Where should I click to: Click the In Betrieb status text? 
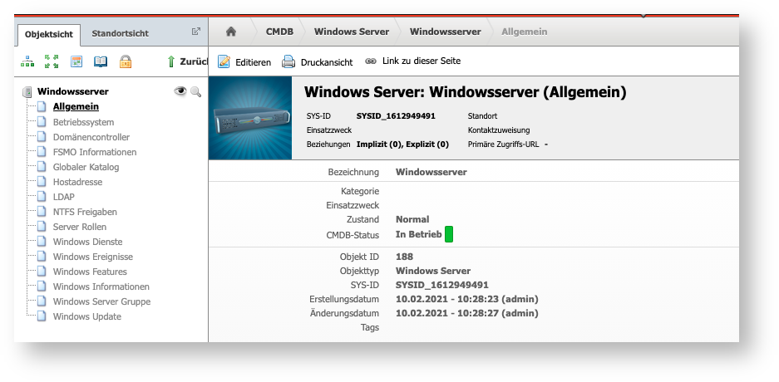pos(419,234)
